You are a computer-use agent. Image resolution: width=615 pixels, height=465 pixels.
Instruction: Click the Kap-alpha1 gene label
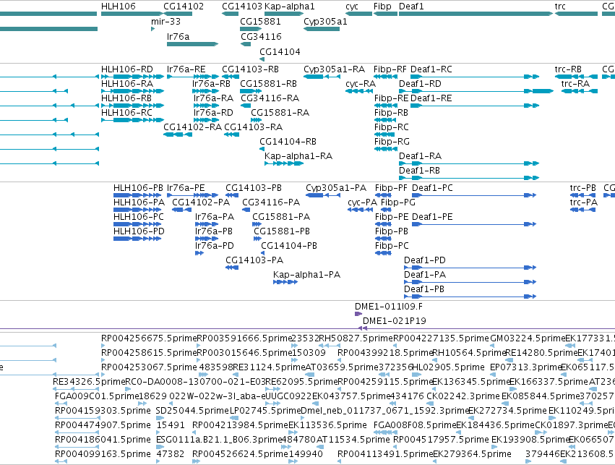tap(290, 7)
